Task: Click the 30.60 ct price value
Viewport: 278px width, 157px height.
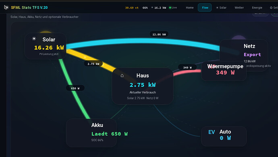Action: click(x=132, y=8)
